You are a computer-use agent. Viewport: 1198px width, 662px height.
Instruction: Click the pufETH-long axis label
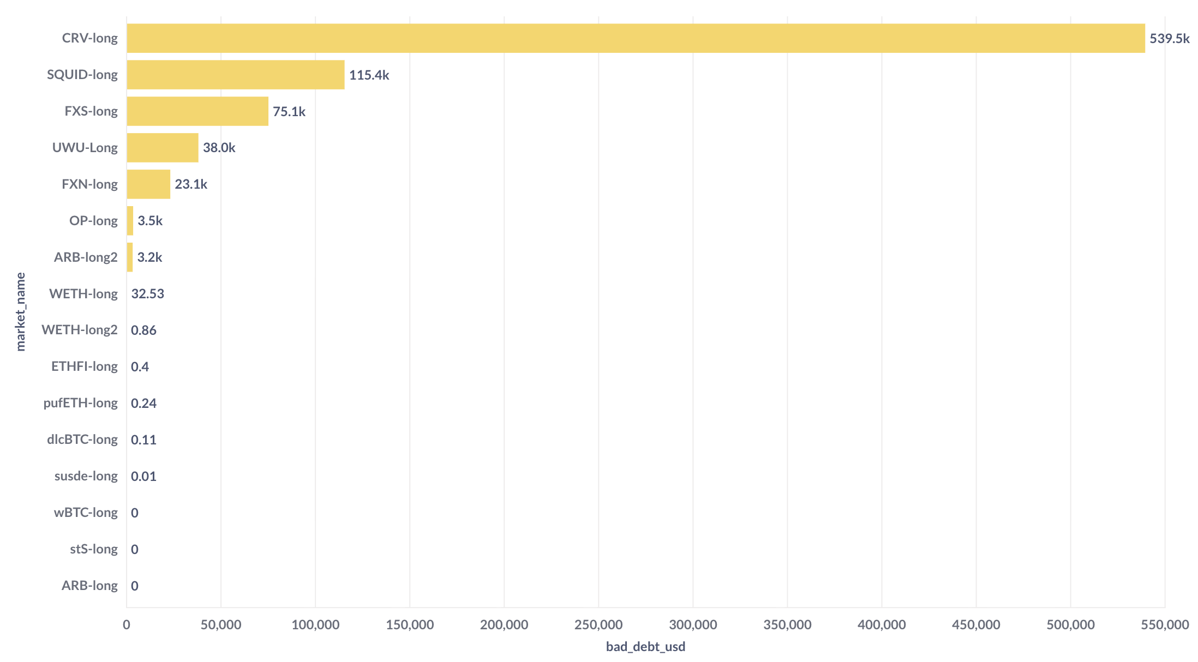coord(81,403)
